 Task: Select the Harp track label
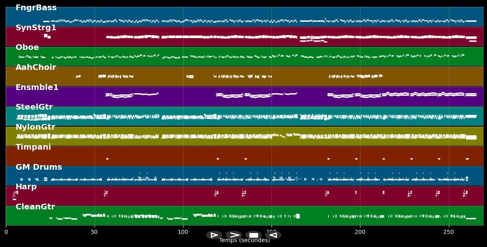click(26, 187)
